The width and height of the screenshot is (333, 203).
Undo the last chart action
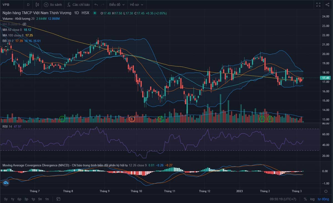tap(96, 5)
